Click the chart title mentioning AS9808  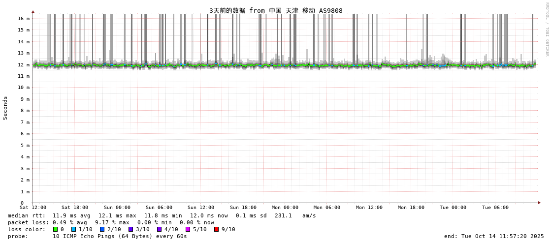click(x=276, y=10)
